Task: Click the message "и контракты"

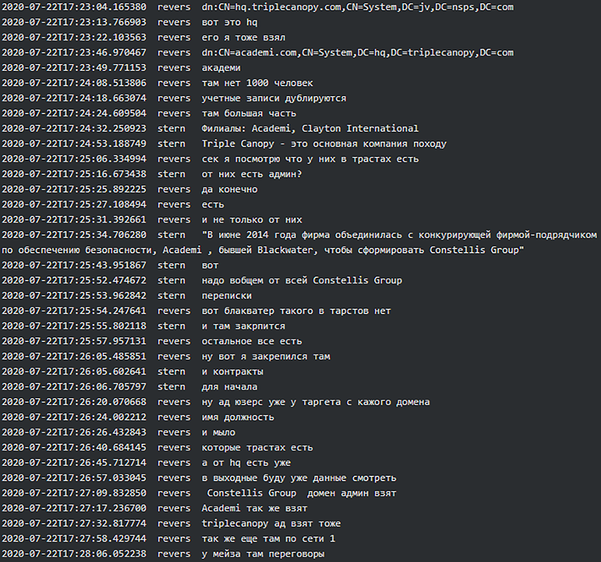Action: point(232,372)
